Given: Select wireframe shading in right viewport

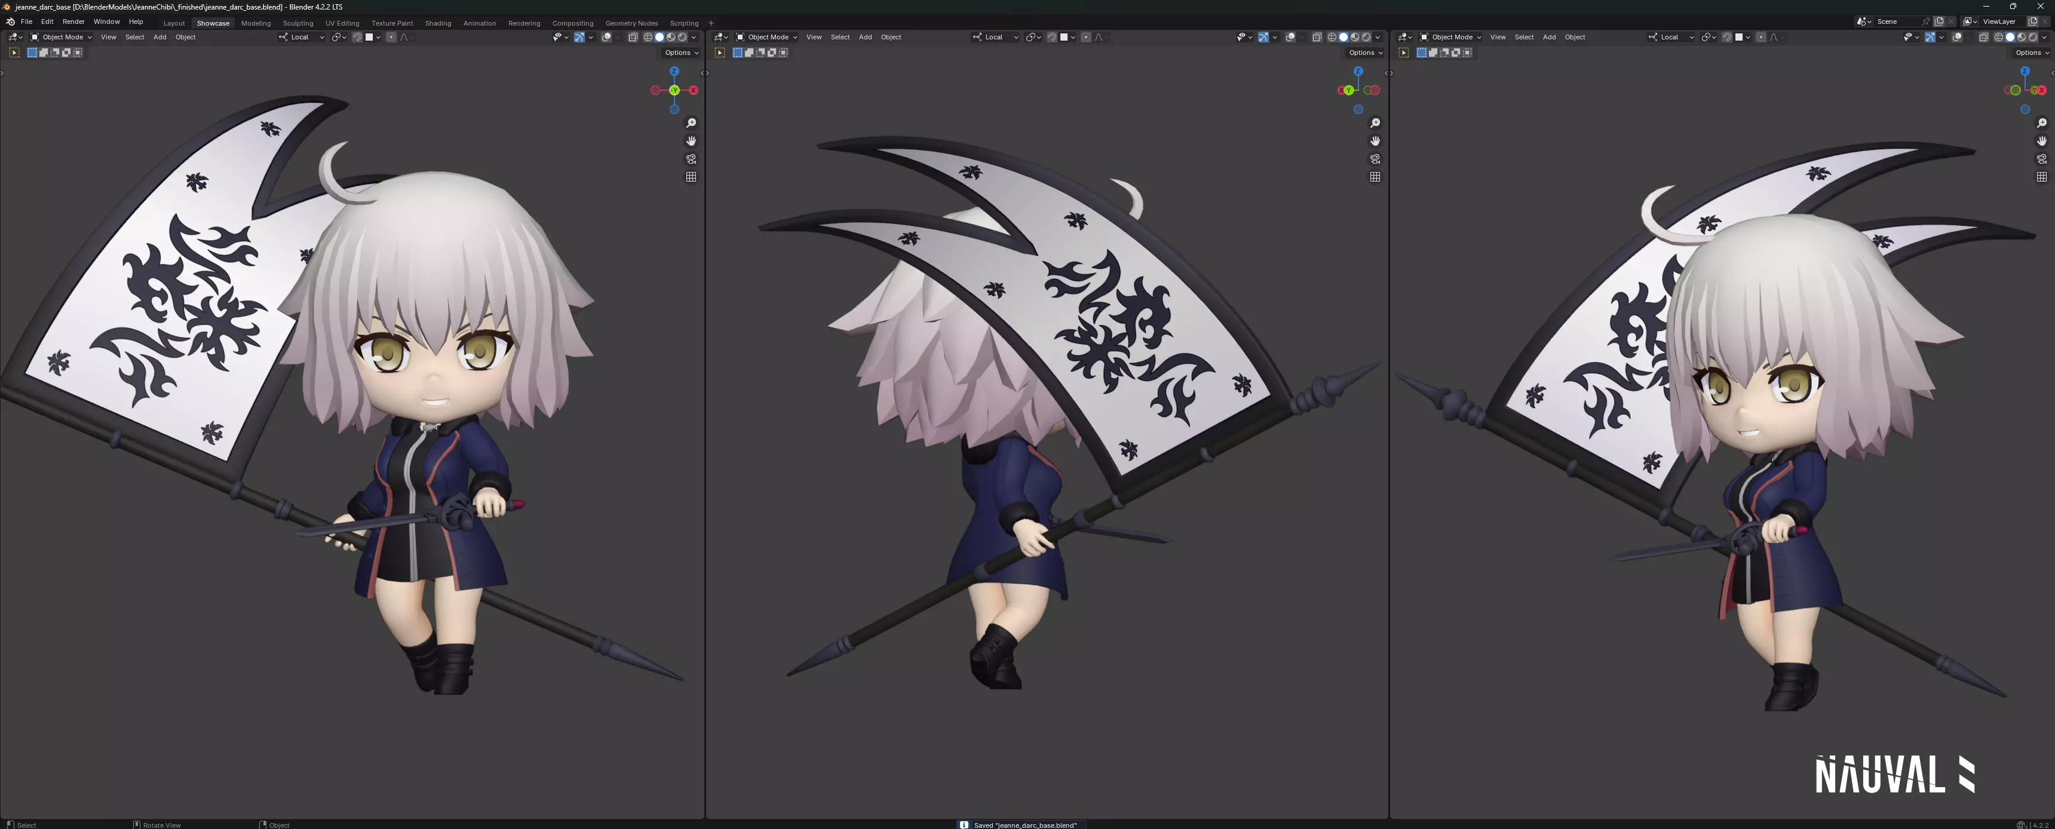Looking at the screenshot, I should pos(1998,38).
